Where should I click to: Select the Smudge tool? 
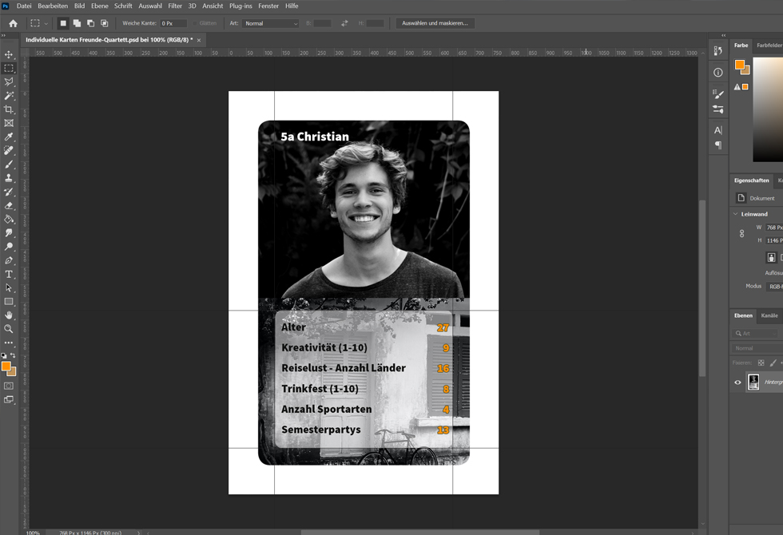click(x=9, y=232)
